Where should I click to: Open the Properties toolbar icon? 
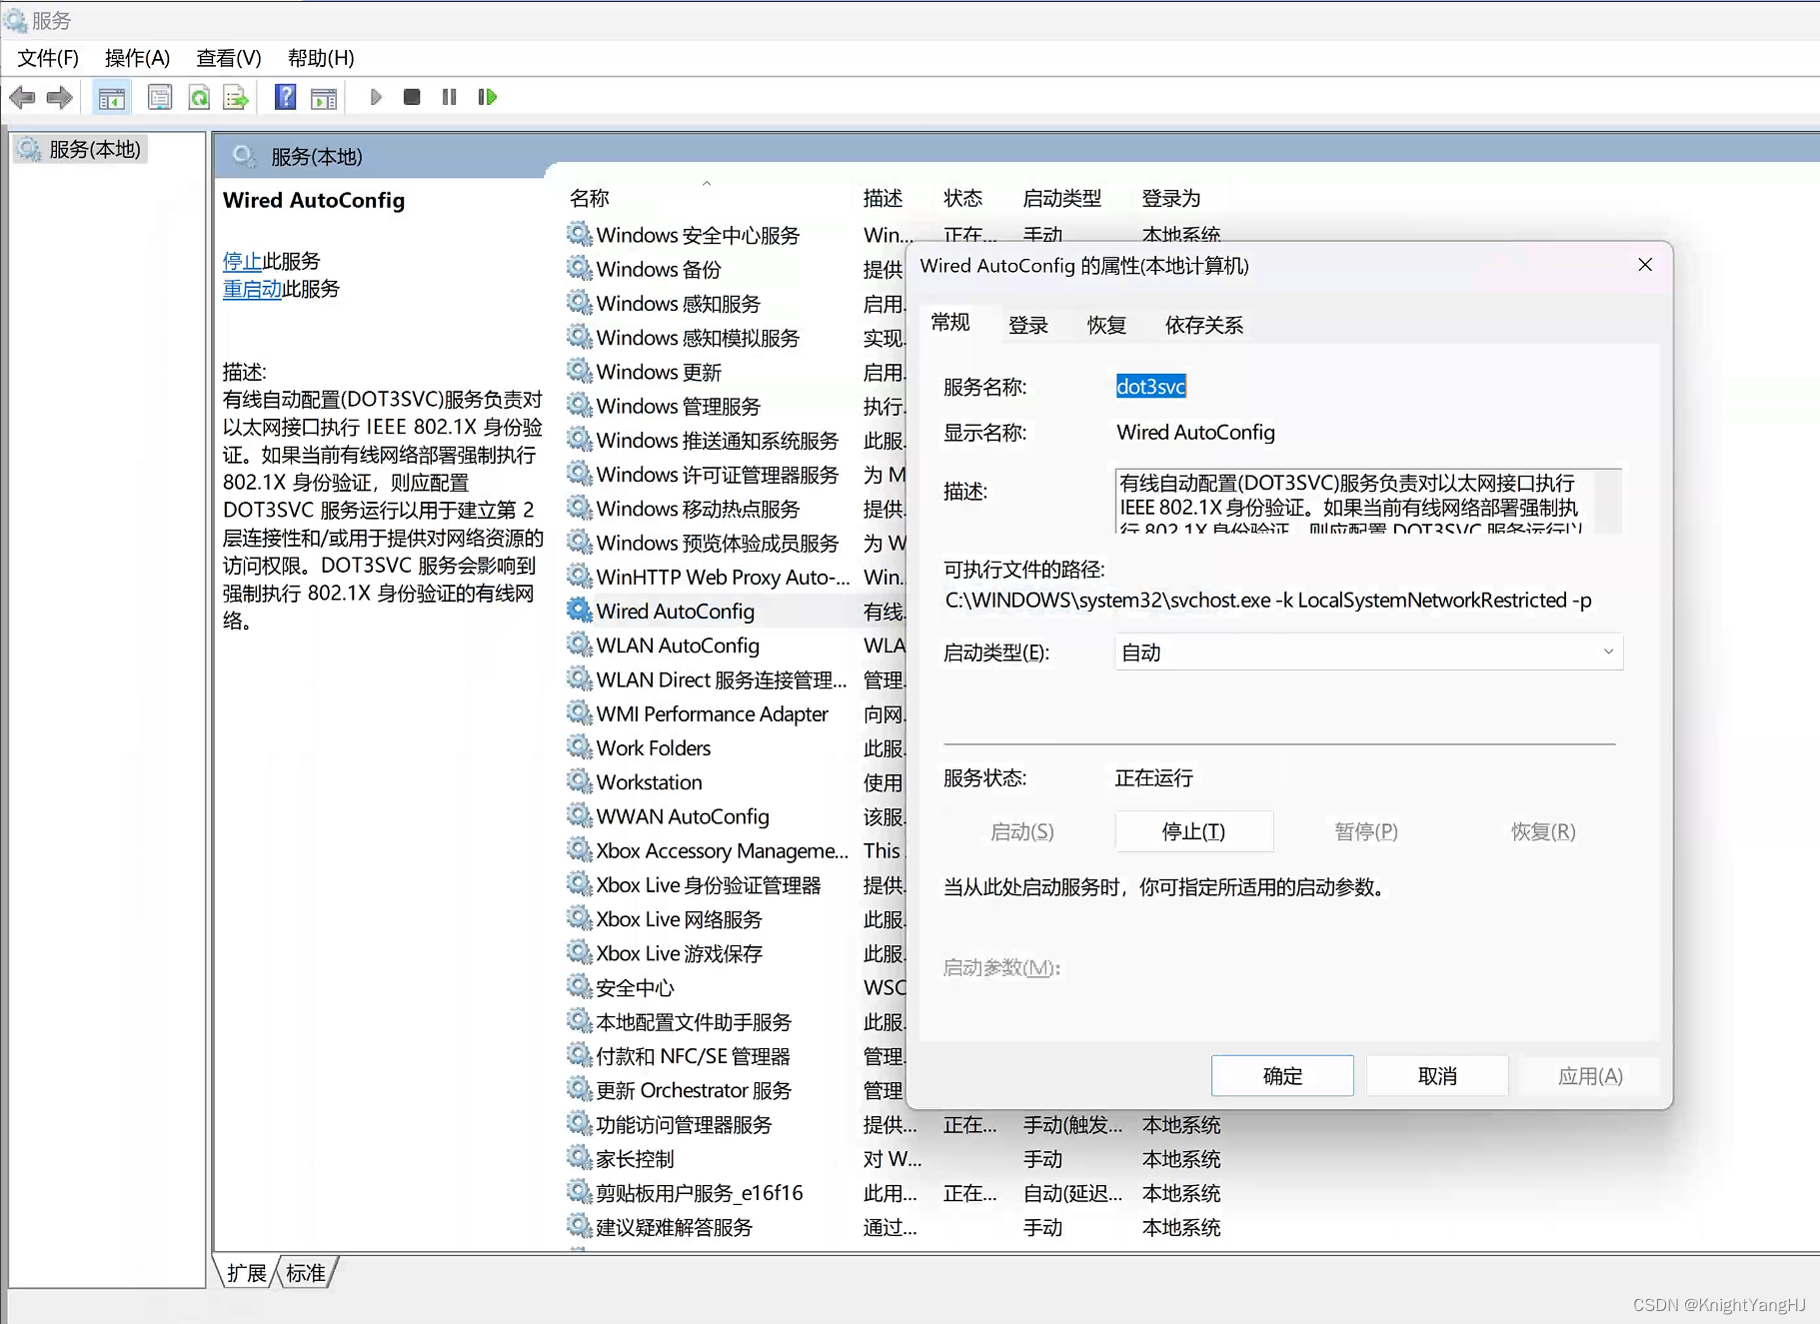tap(160, 97)
